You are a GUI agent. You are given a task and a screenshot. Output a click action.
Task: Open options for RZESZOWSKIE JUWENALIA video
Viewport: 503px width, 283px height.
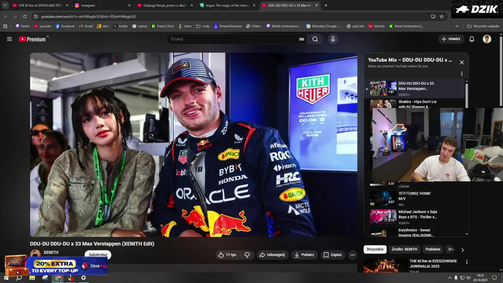point(467,262)
